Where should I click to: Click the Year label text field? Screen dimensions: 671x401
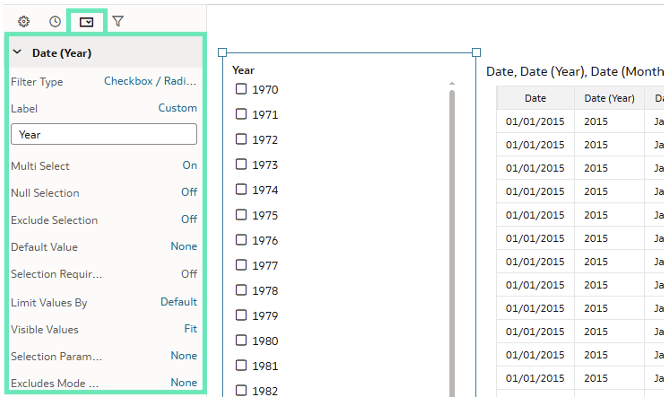point(104,134)
